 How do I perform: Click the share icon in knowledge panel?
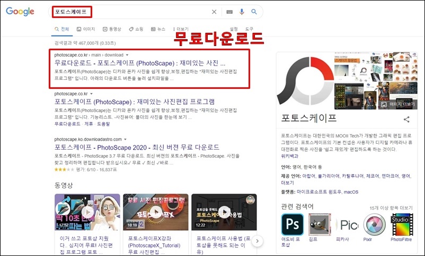pos(406,120)
